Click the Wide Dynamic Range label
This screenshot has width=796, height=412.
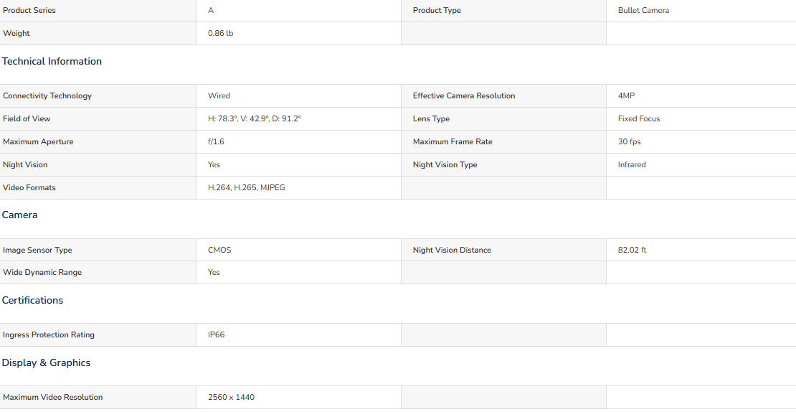(42, 272)
